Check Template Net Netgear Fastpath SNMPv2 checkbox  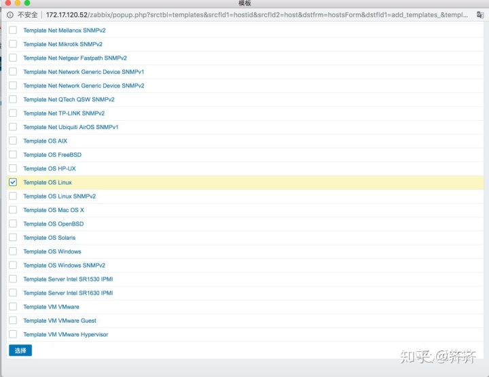tap(13, 58)
